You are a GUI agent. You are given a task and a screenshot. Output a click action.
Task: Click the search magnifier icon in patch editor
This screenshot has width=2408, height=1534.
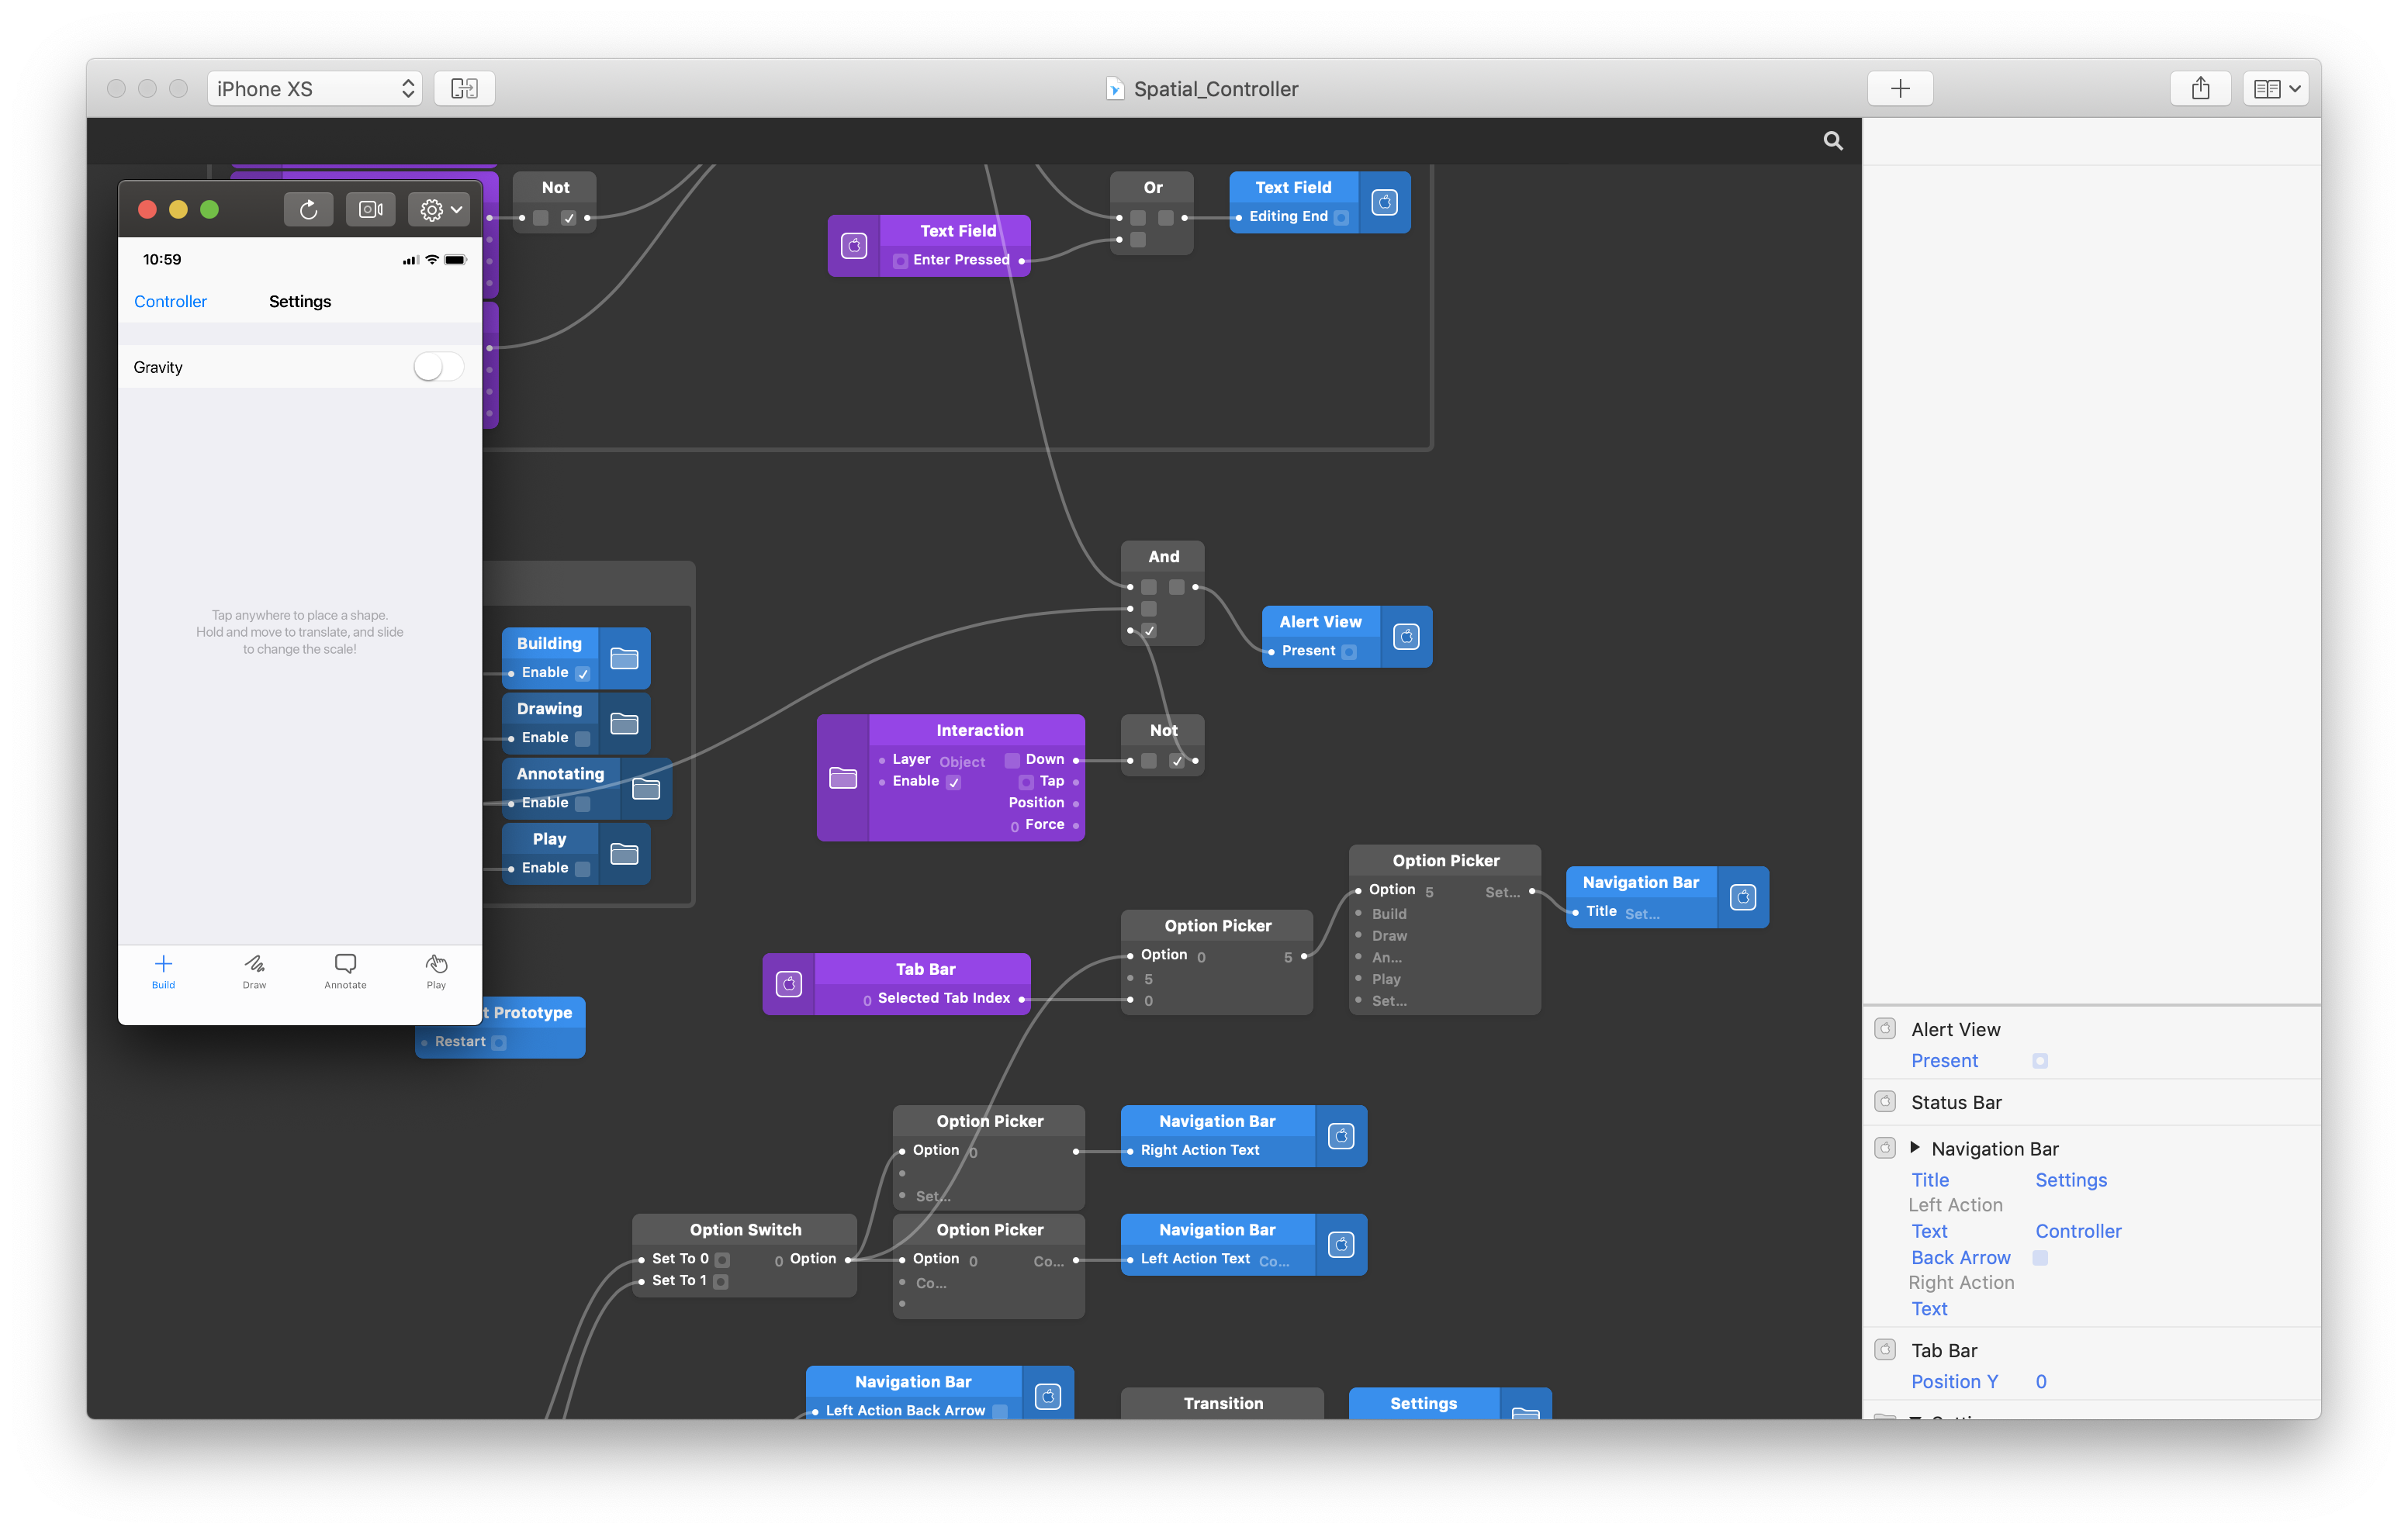click(x=1832, y=141)
